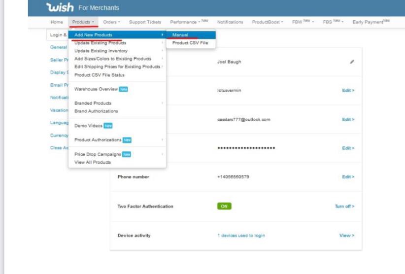Expand the ProductBoost menu
The image size is (405, 274).
pyautogui.click(x=268, y=22)
